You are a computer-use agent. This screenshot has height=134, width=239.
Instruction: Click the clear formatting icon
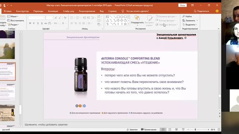(x=65, y=18)
